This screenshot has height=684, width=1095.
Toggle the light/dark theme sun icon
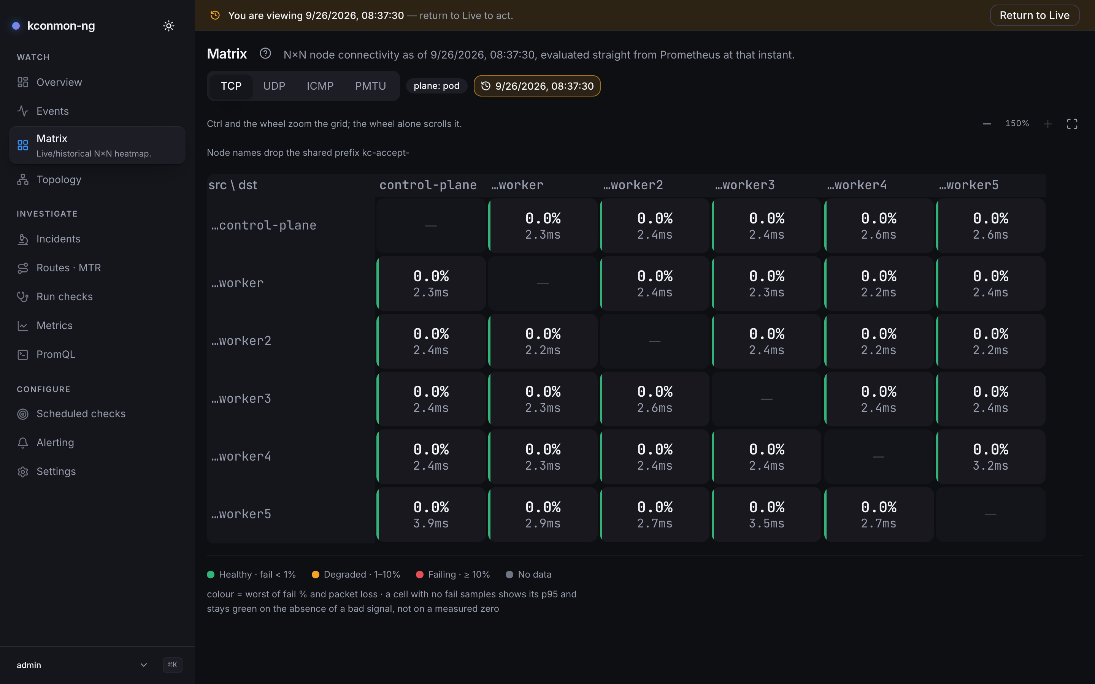(169, 26)
